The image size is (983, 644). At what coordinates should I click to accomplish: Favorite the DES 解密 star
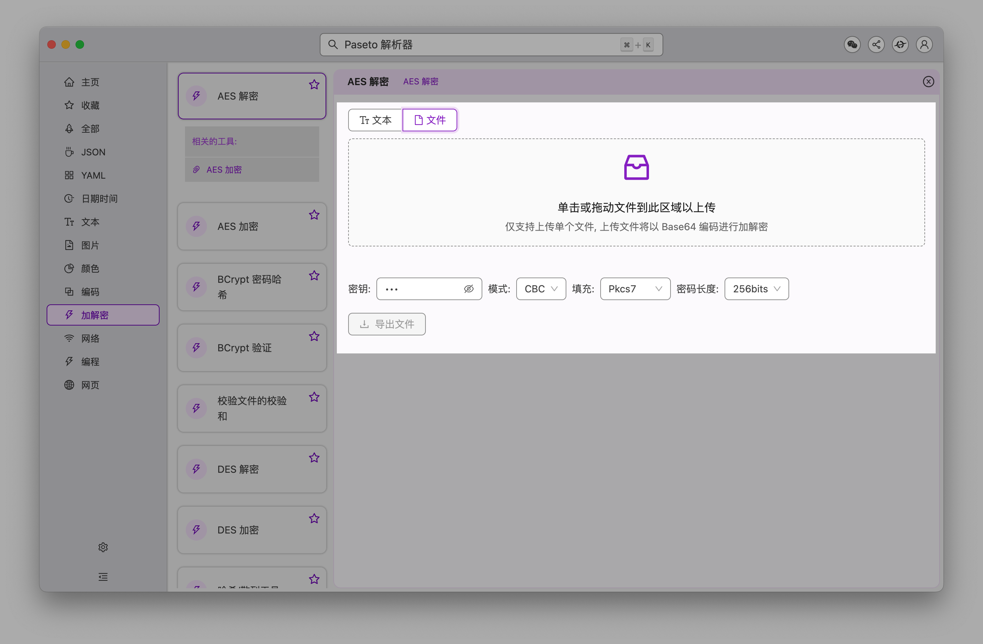tap(314, 458)
